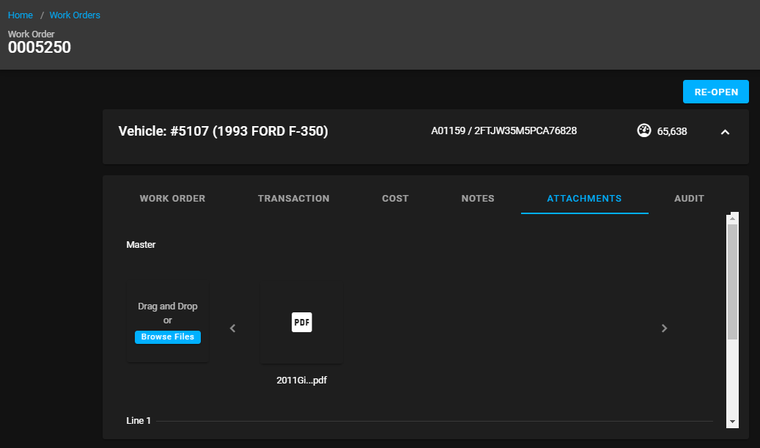Collapse the vehicle details panel

[x=725, y=132]
